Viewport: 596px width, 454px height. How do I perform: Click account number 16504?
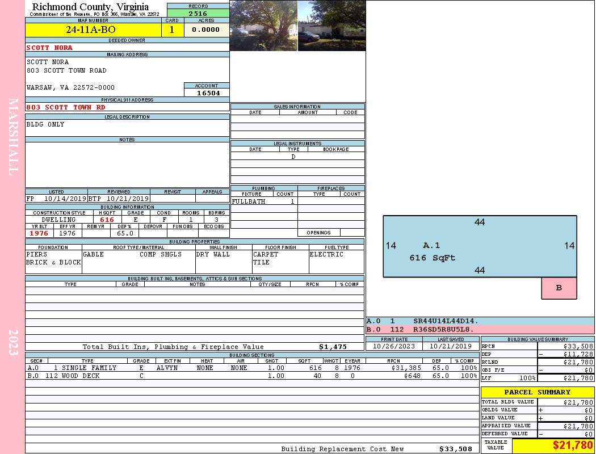pos(208,93)
